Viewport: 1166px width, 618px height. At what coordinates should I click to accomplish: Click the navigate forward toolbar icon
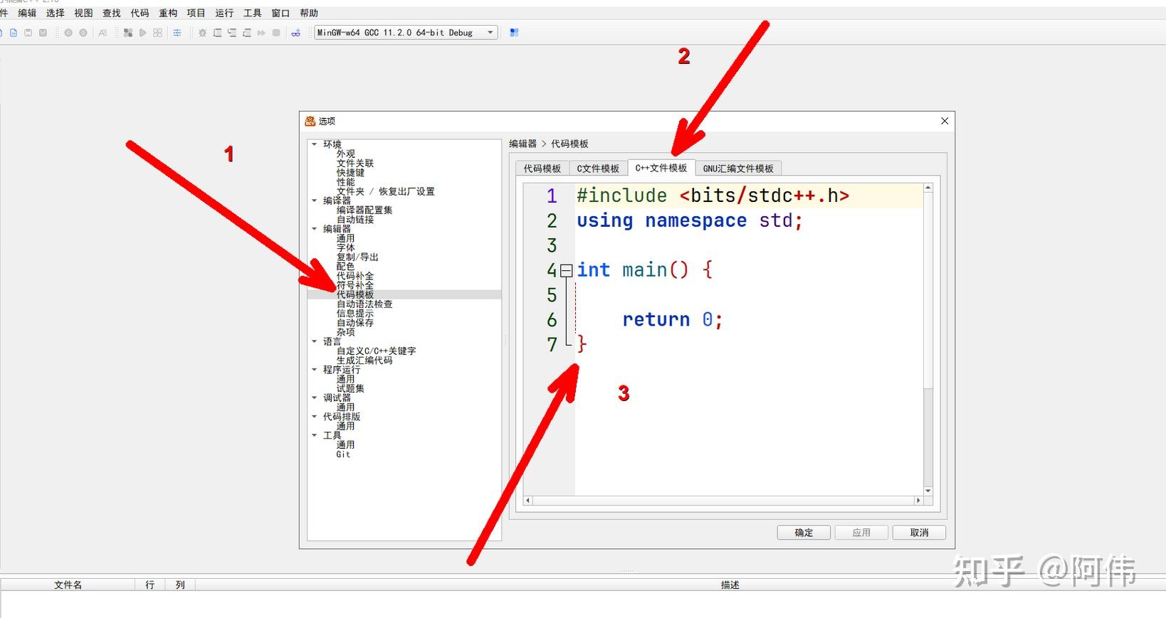pos(83,33)
